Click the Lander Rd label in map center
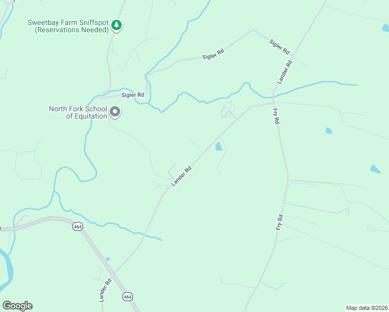Viewport: 389px width, 312px height. (x=181, y=176)
